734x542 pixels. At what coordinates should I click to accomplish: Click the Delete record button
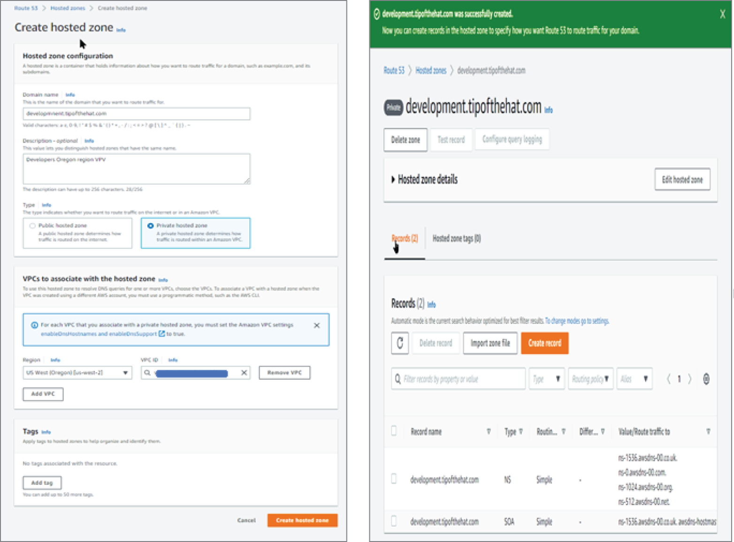coord(436,343)
